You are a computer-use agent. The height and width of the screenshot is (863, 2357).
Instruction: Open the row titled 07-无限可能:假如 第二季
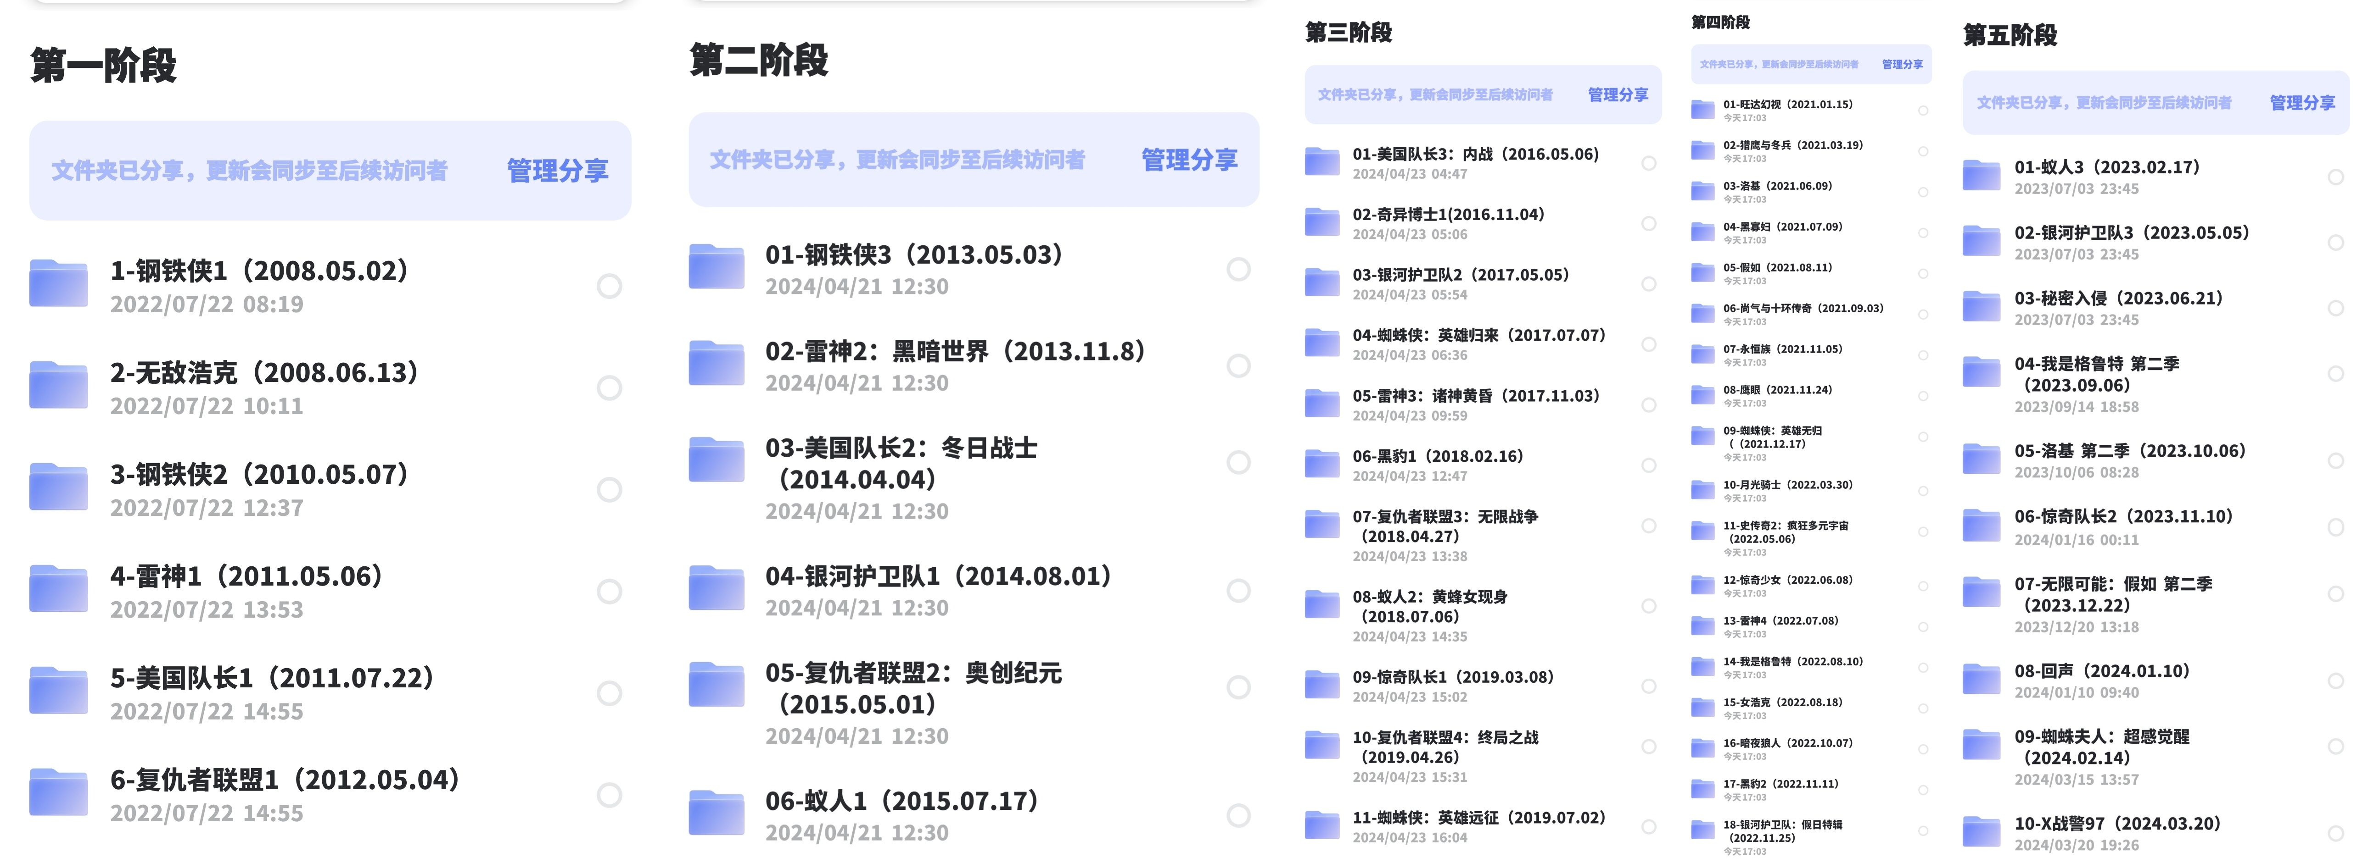point(2155,604)
